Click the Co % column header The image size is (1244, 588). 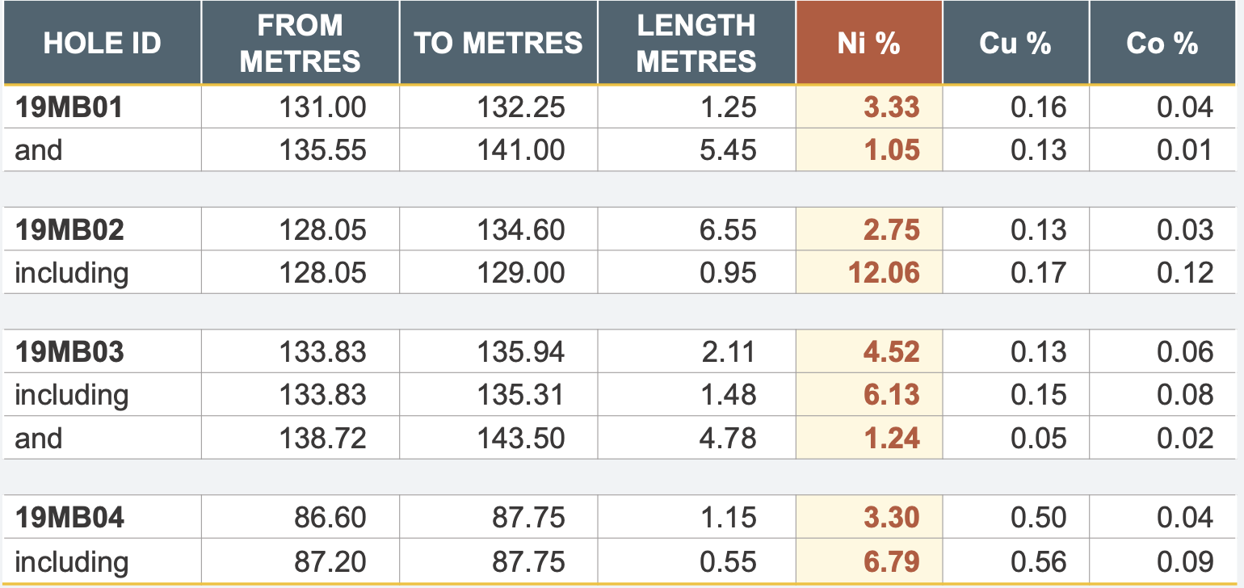[1162, 44]
